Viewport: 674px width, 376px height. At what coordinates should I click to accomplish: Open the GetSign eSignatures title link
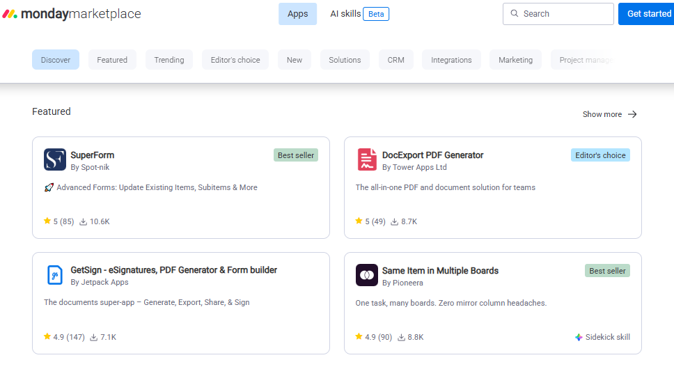[173, 270]
